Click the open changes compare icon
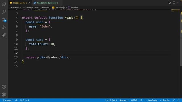The image size is (182, 102). pyautogui.click(x=170, y=3)
